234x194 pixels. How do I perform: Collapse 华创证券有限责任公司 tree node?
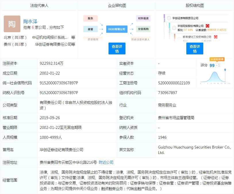(169, 18)
